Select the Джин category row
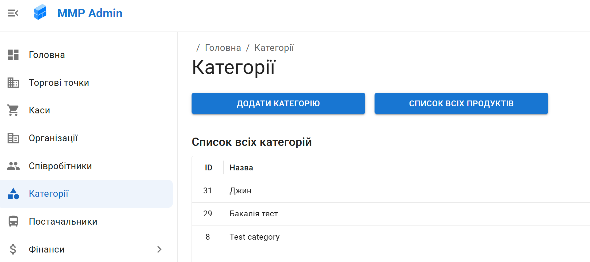Image resolution: width=590 pixels, height=262 pixels. point(241,191)
